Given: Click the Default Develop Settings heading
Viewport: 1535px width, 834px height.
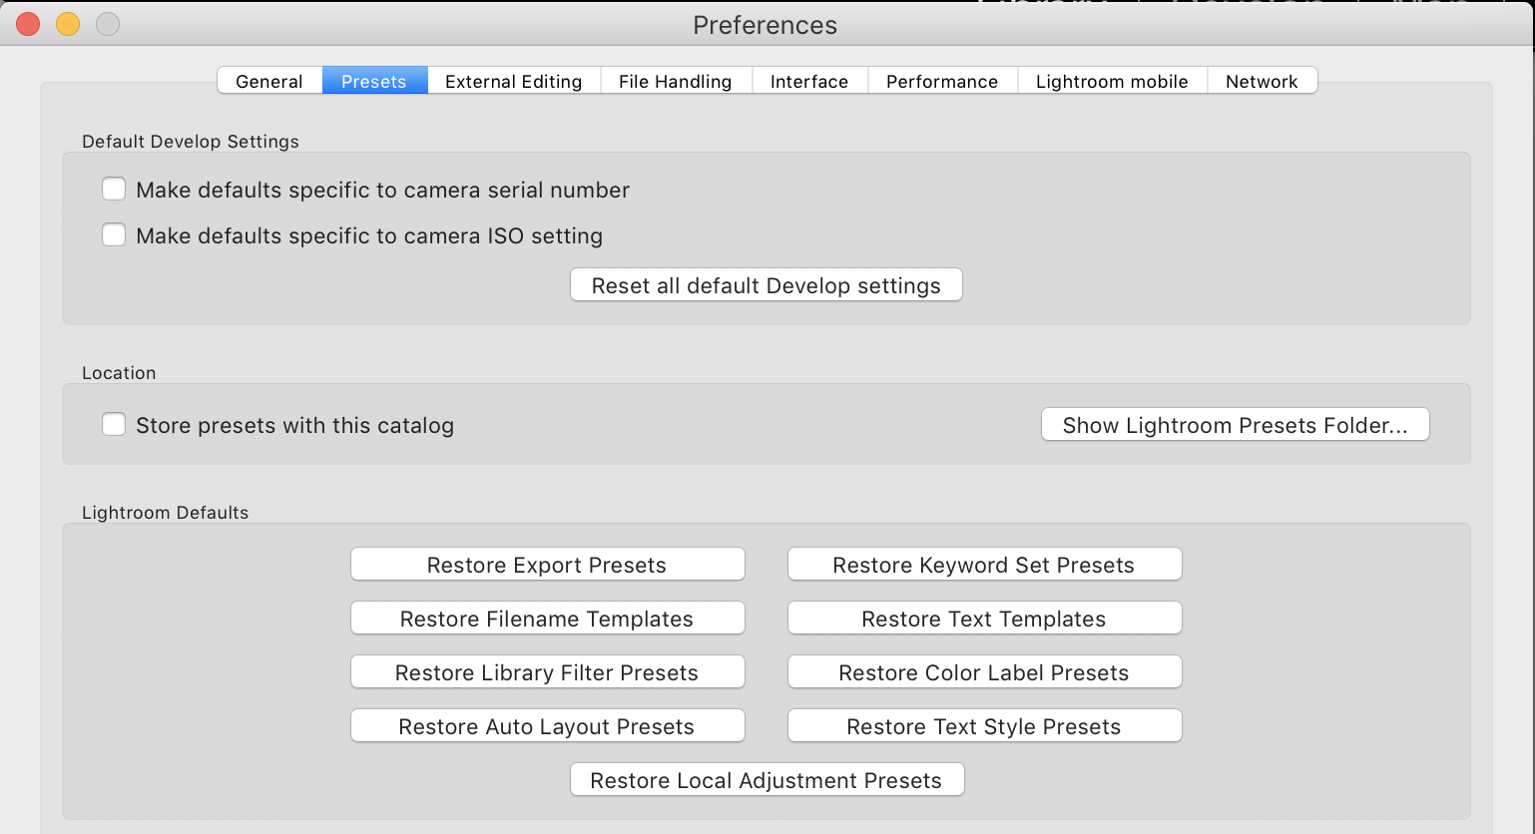Looking at the screenshot, I should [x=191, y=142].
